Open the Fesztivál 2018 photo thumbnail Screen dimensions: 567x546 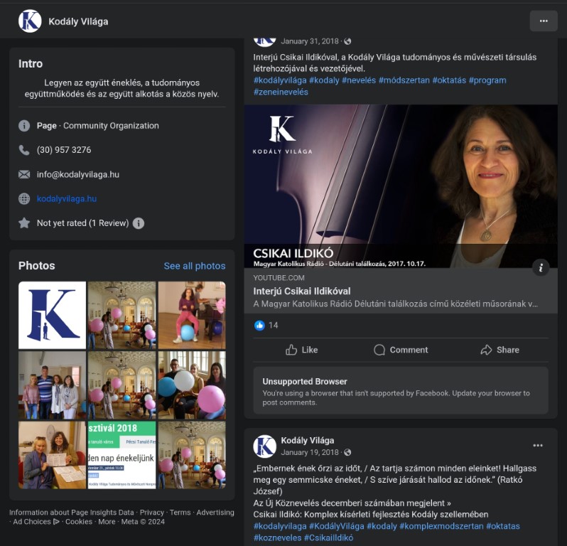tap(122, 455)
